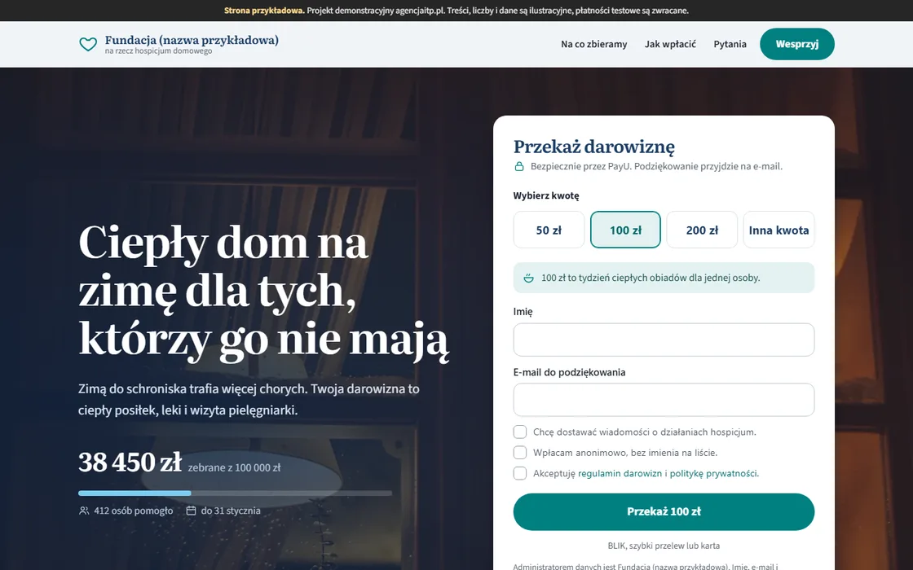Focus the E-mail do podziękowania field

click(x=664, y=400)
